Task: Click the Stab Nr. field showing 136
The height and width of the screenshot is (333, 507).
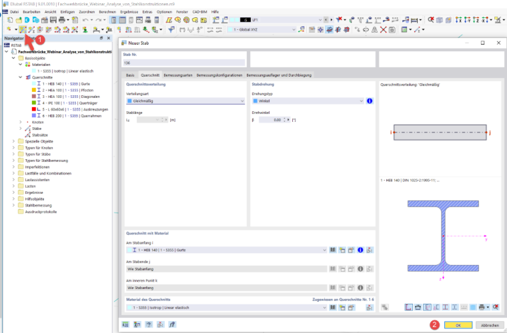Action: tap(183, 63)
